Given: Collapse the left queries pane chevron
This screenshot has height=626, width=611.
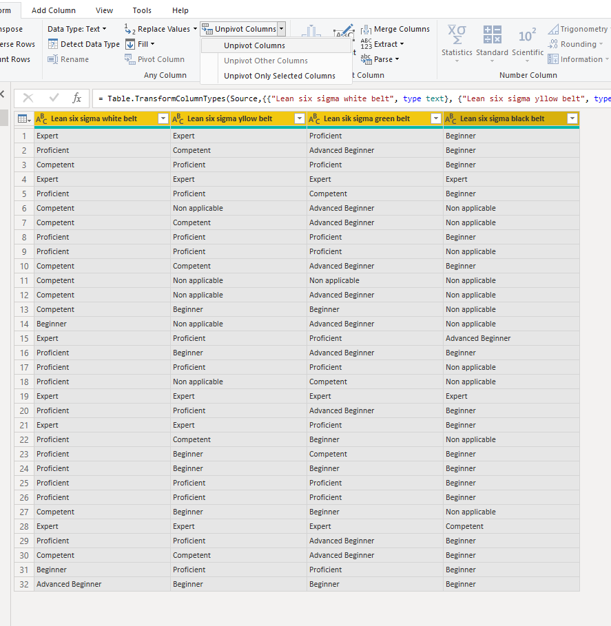Looking at the screenshot, I should click(2, 94).
